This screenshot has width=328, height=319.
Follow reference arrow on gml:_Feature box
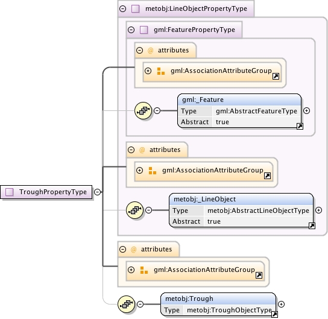300,126
